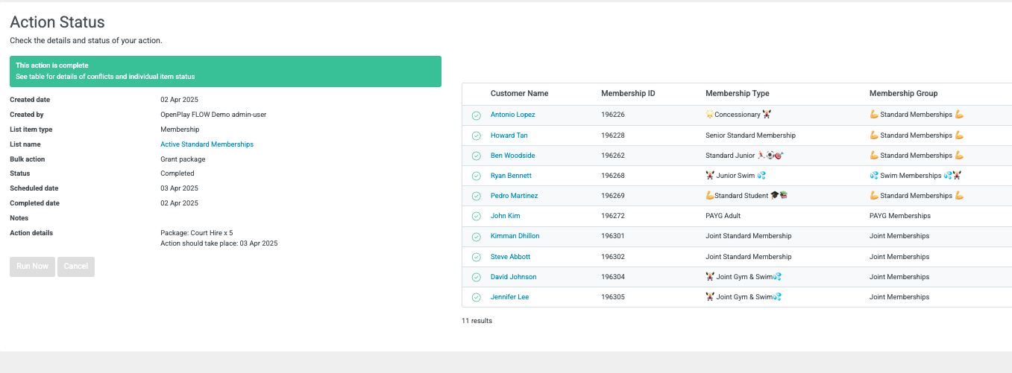Click the Junior Swim membership type cell
This screenshot has width=1012, height=373.
[736, 176]
